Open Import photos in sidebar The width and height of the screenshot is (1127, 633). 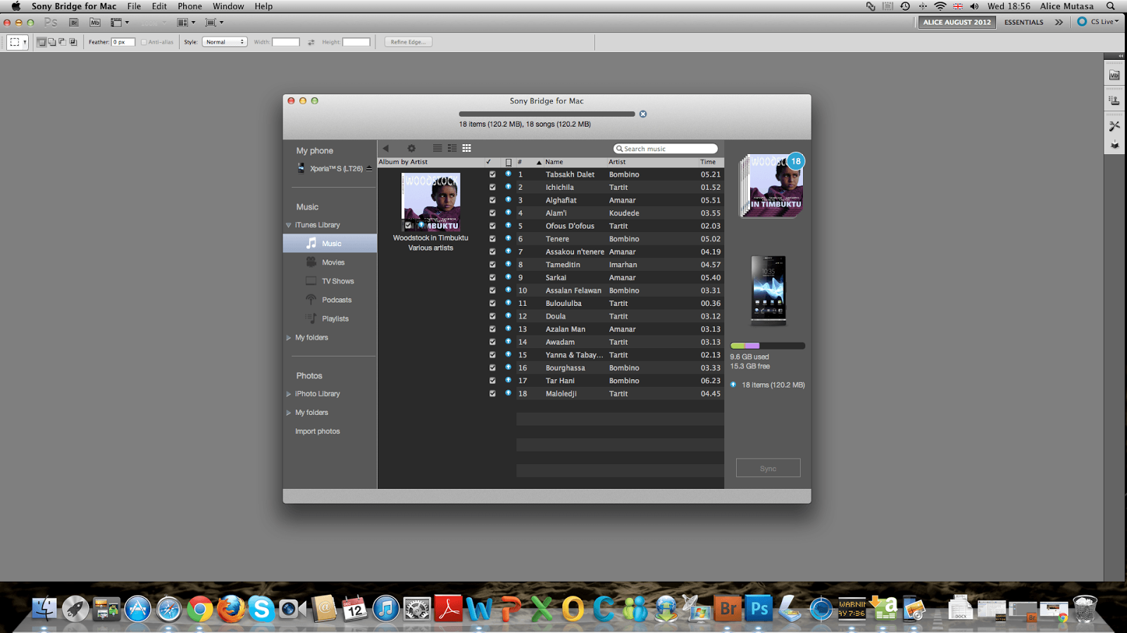point(317,432)
